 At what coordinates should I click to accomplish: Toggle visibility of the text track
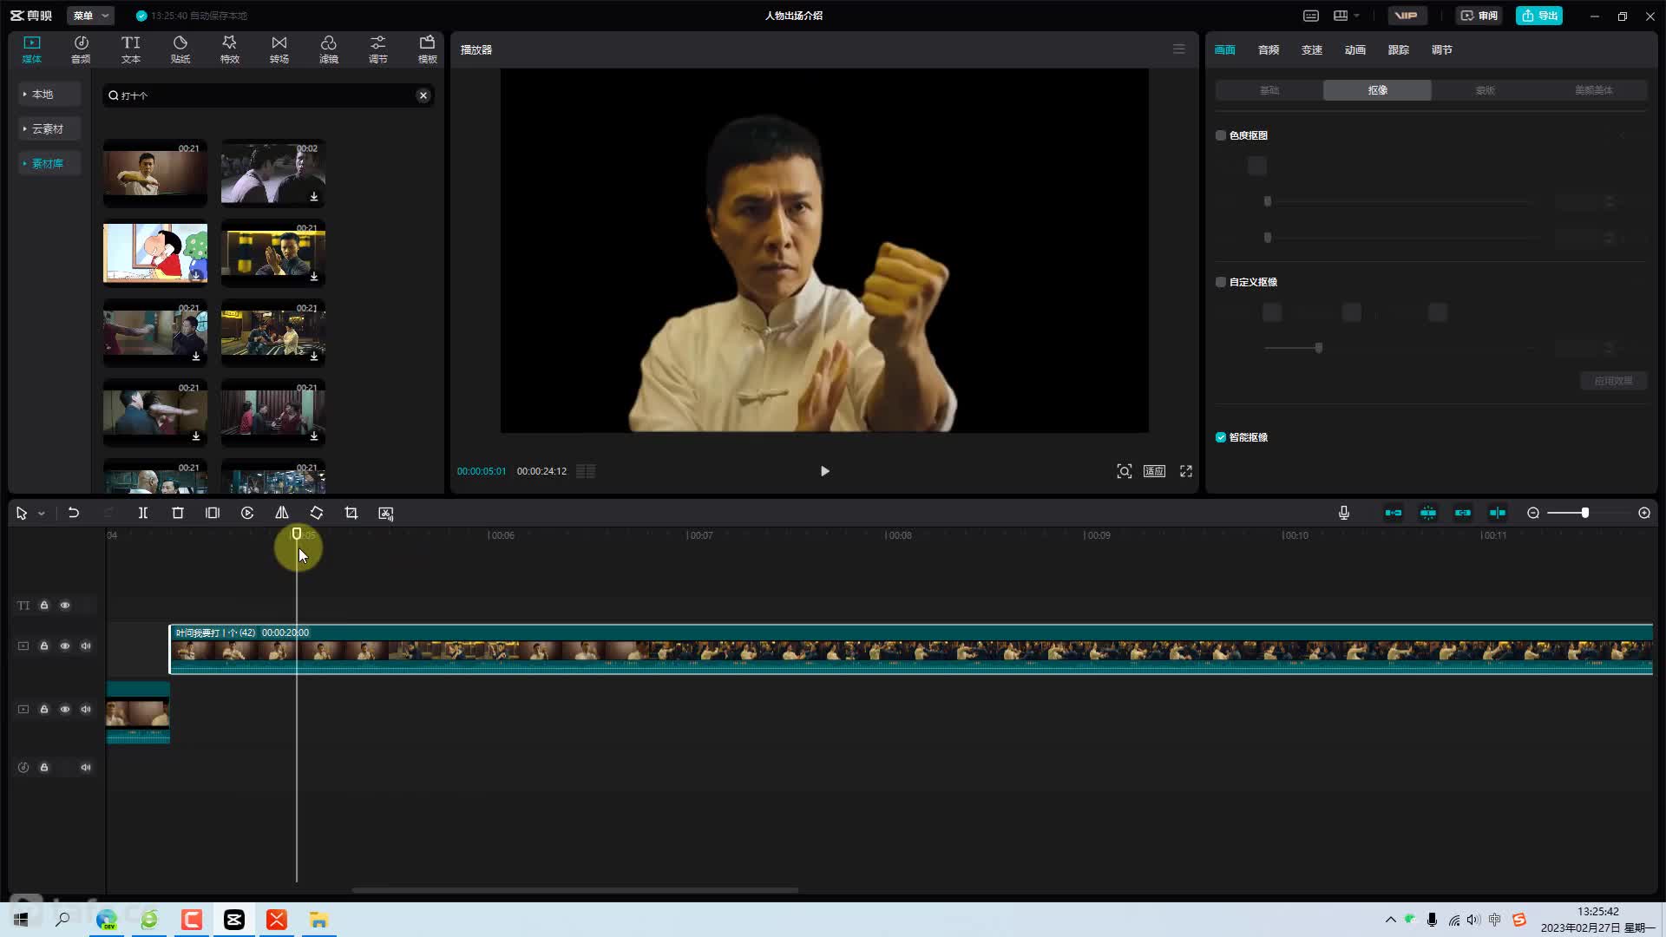point(65,606)
